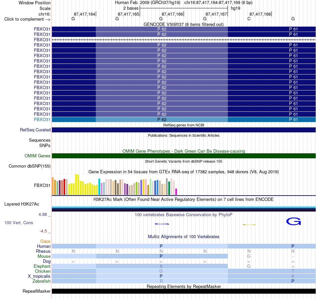
Task: Click the cyan bar in GTEx expression chart
Action: point(99,187)
